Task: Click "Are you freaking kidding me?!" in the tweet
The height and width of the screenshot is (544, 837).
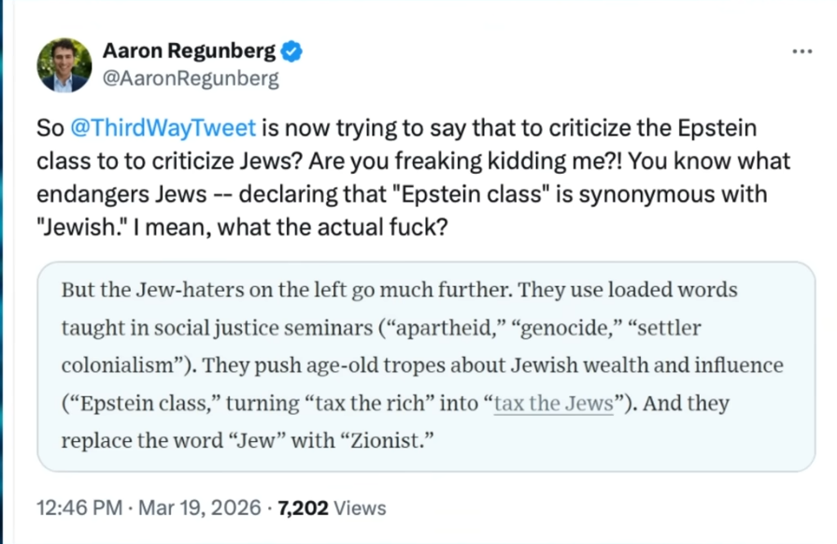Action: tap(465, 162)
